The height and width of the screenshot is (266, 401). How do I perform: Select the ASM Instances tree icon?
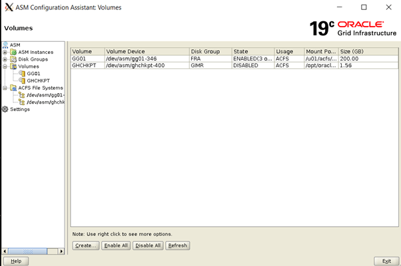click(13, 52)
